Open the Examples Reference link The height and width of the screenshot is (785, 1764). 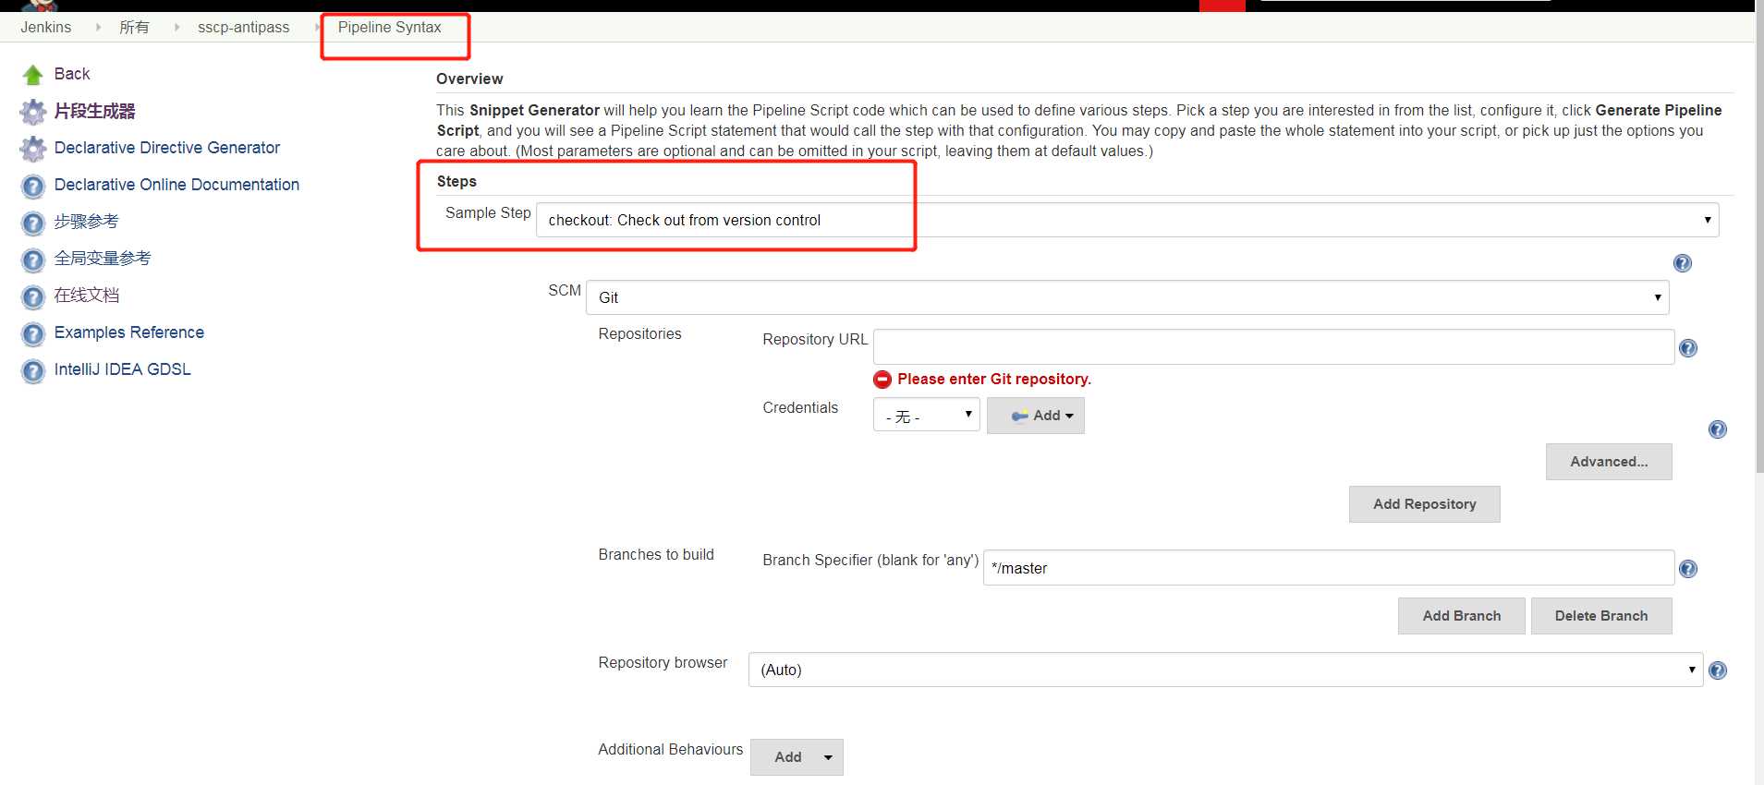tap(129, 332)
